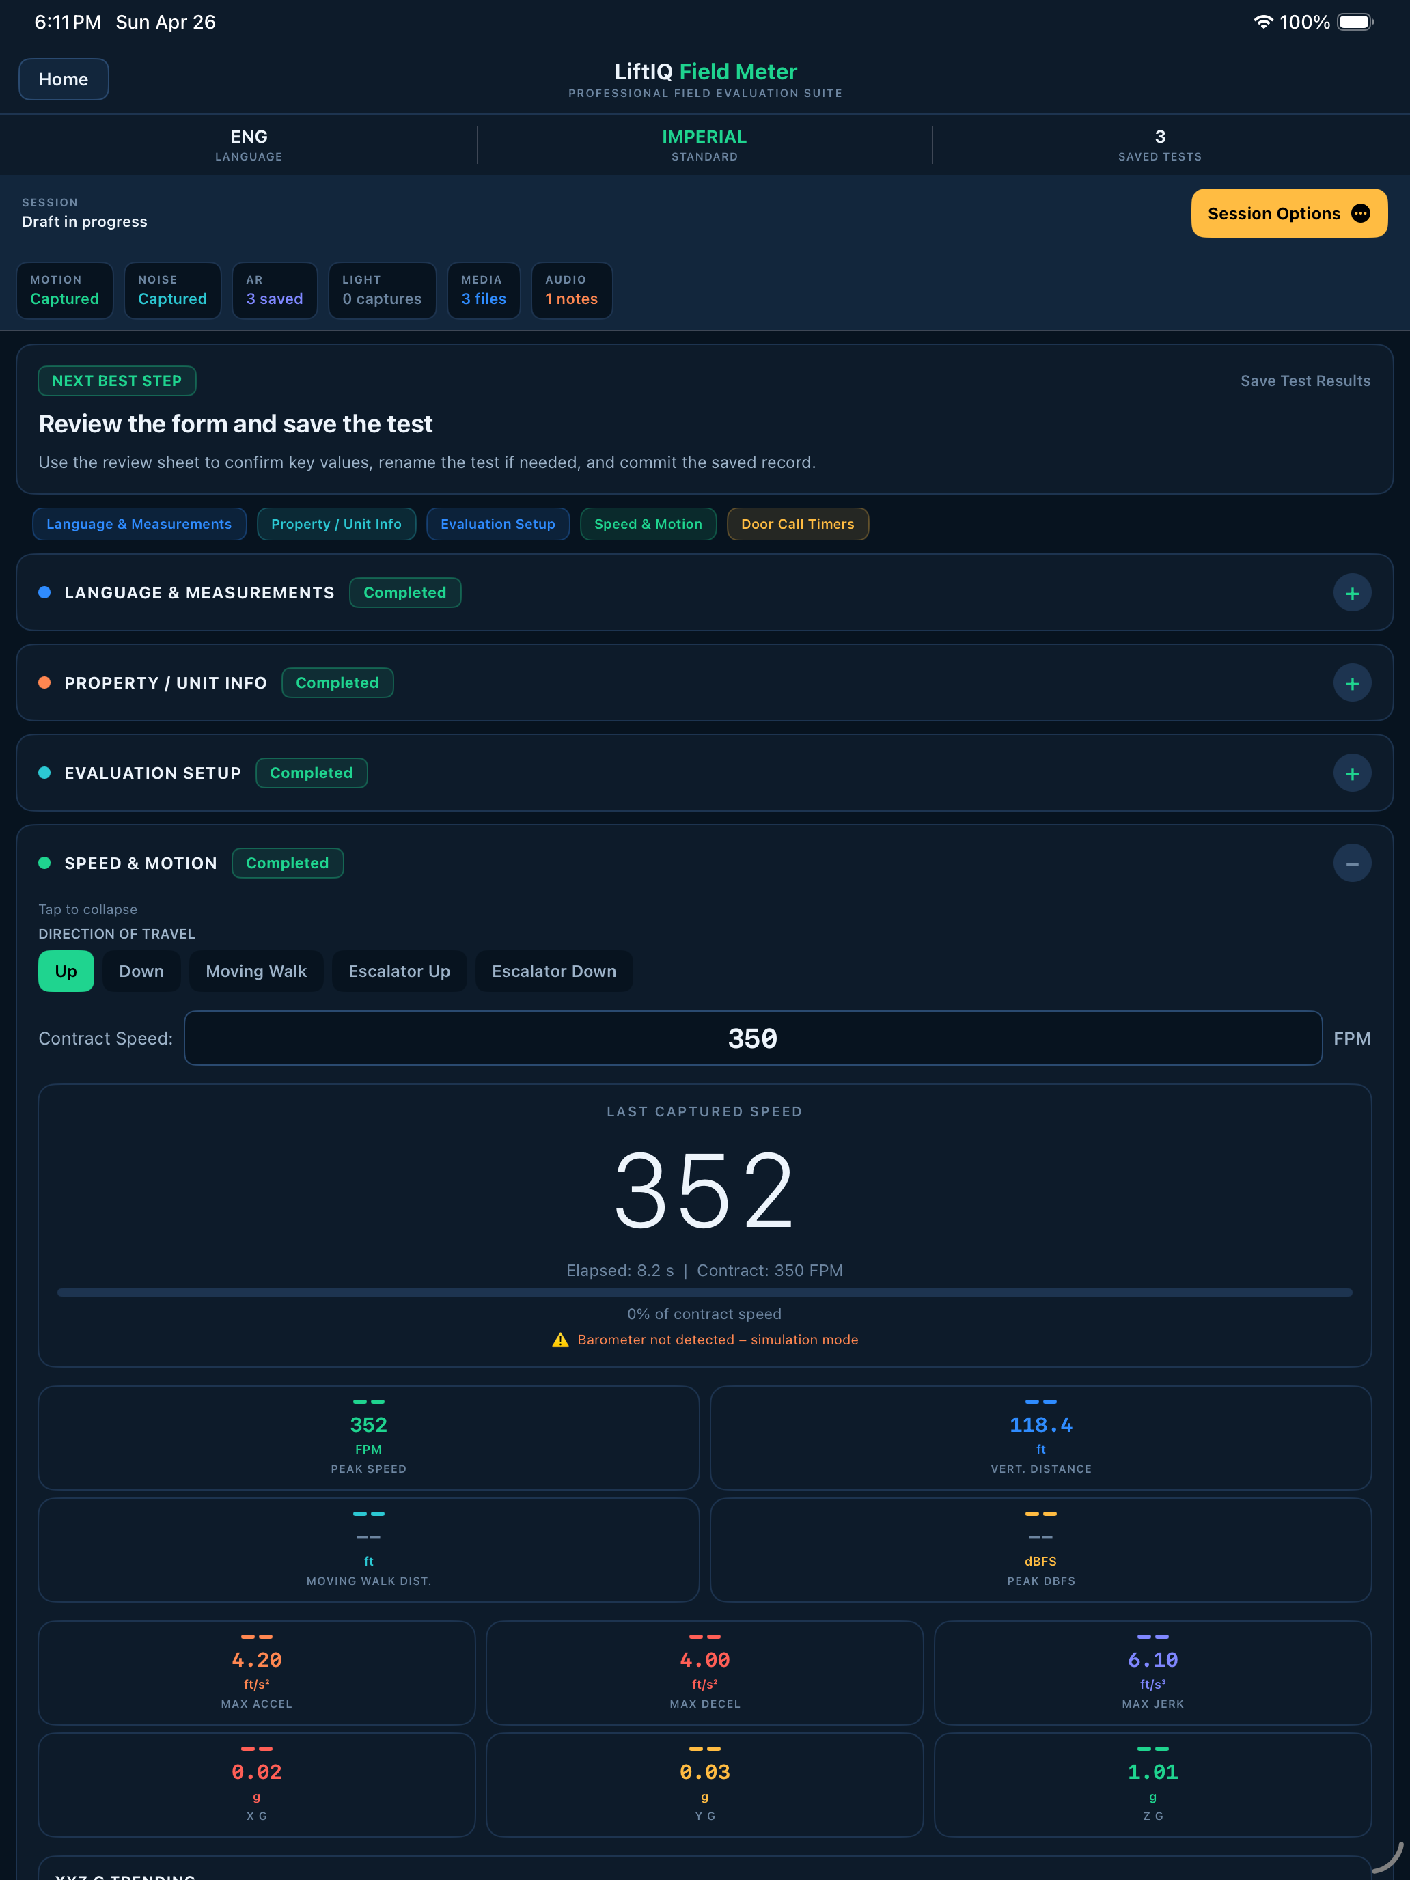
Task: Tap the NEXT BEST STEP badge
Action: [117, 381]
